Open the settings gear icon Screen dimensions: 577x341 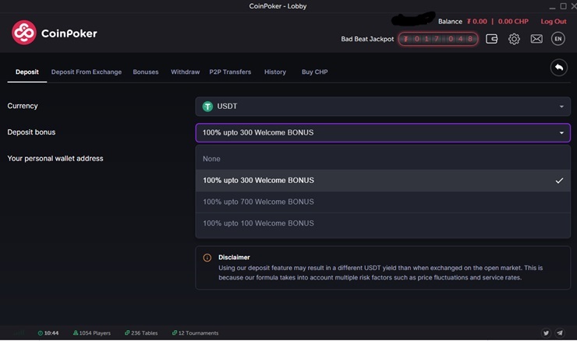(514, 39)
